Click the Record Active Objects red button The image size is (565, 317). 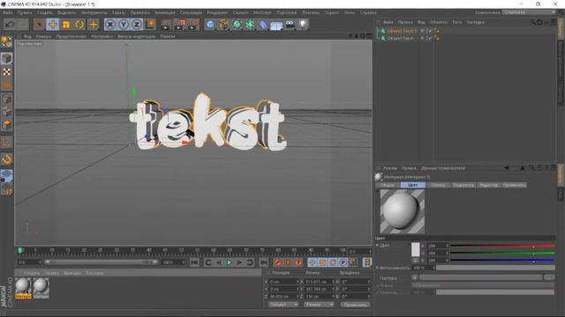click(x=277, y=262)
